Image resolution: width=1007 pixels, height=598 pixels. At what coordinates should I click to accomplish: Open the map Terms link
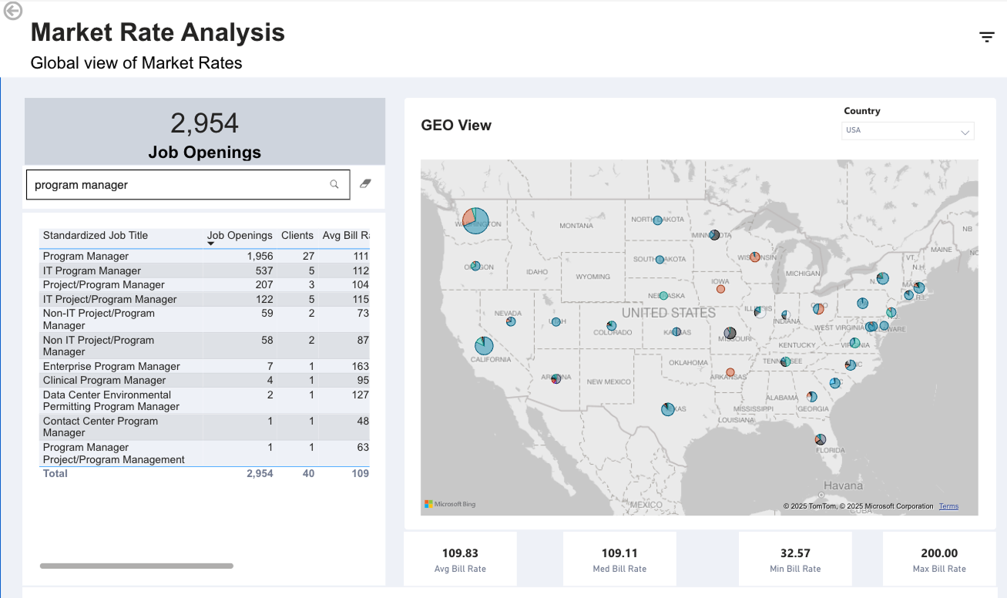tap(948, 506)
